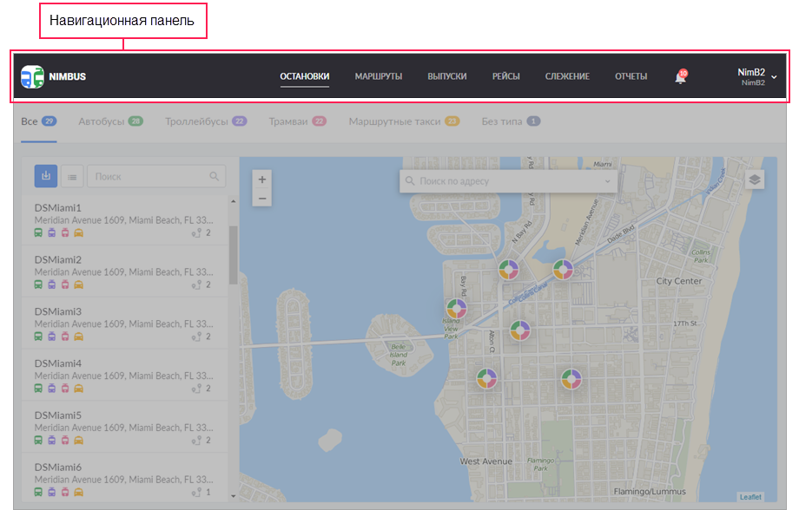This screenshot has width=799, height=510.
Task: Switch to the Маршрутные такси tab
Action: 404,121
